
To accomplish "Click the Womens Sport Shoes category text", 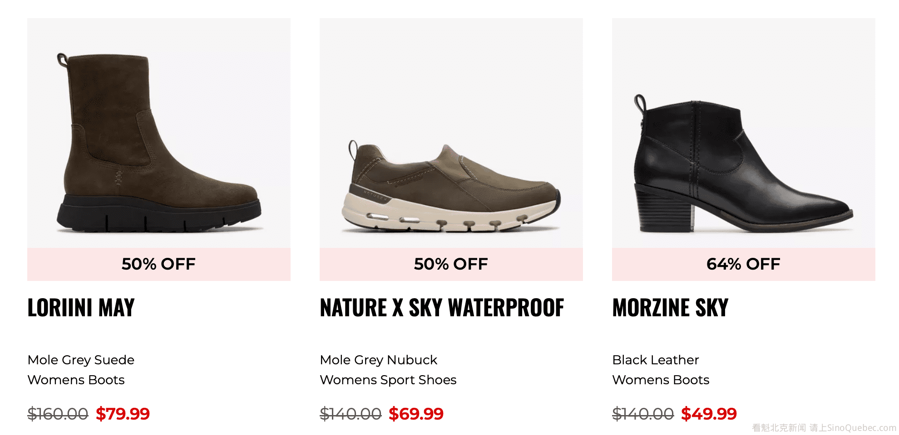I will 388,380.
